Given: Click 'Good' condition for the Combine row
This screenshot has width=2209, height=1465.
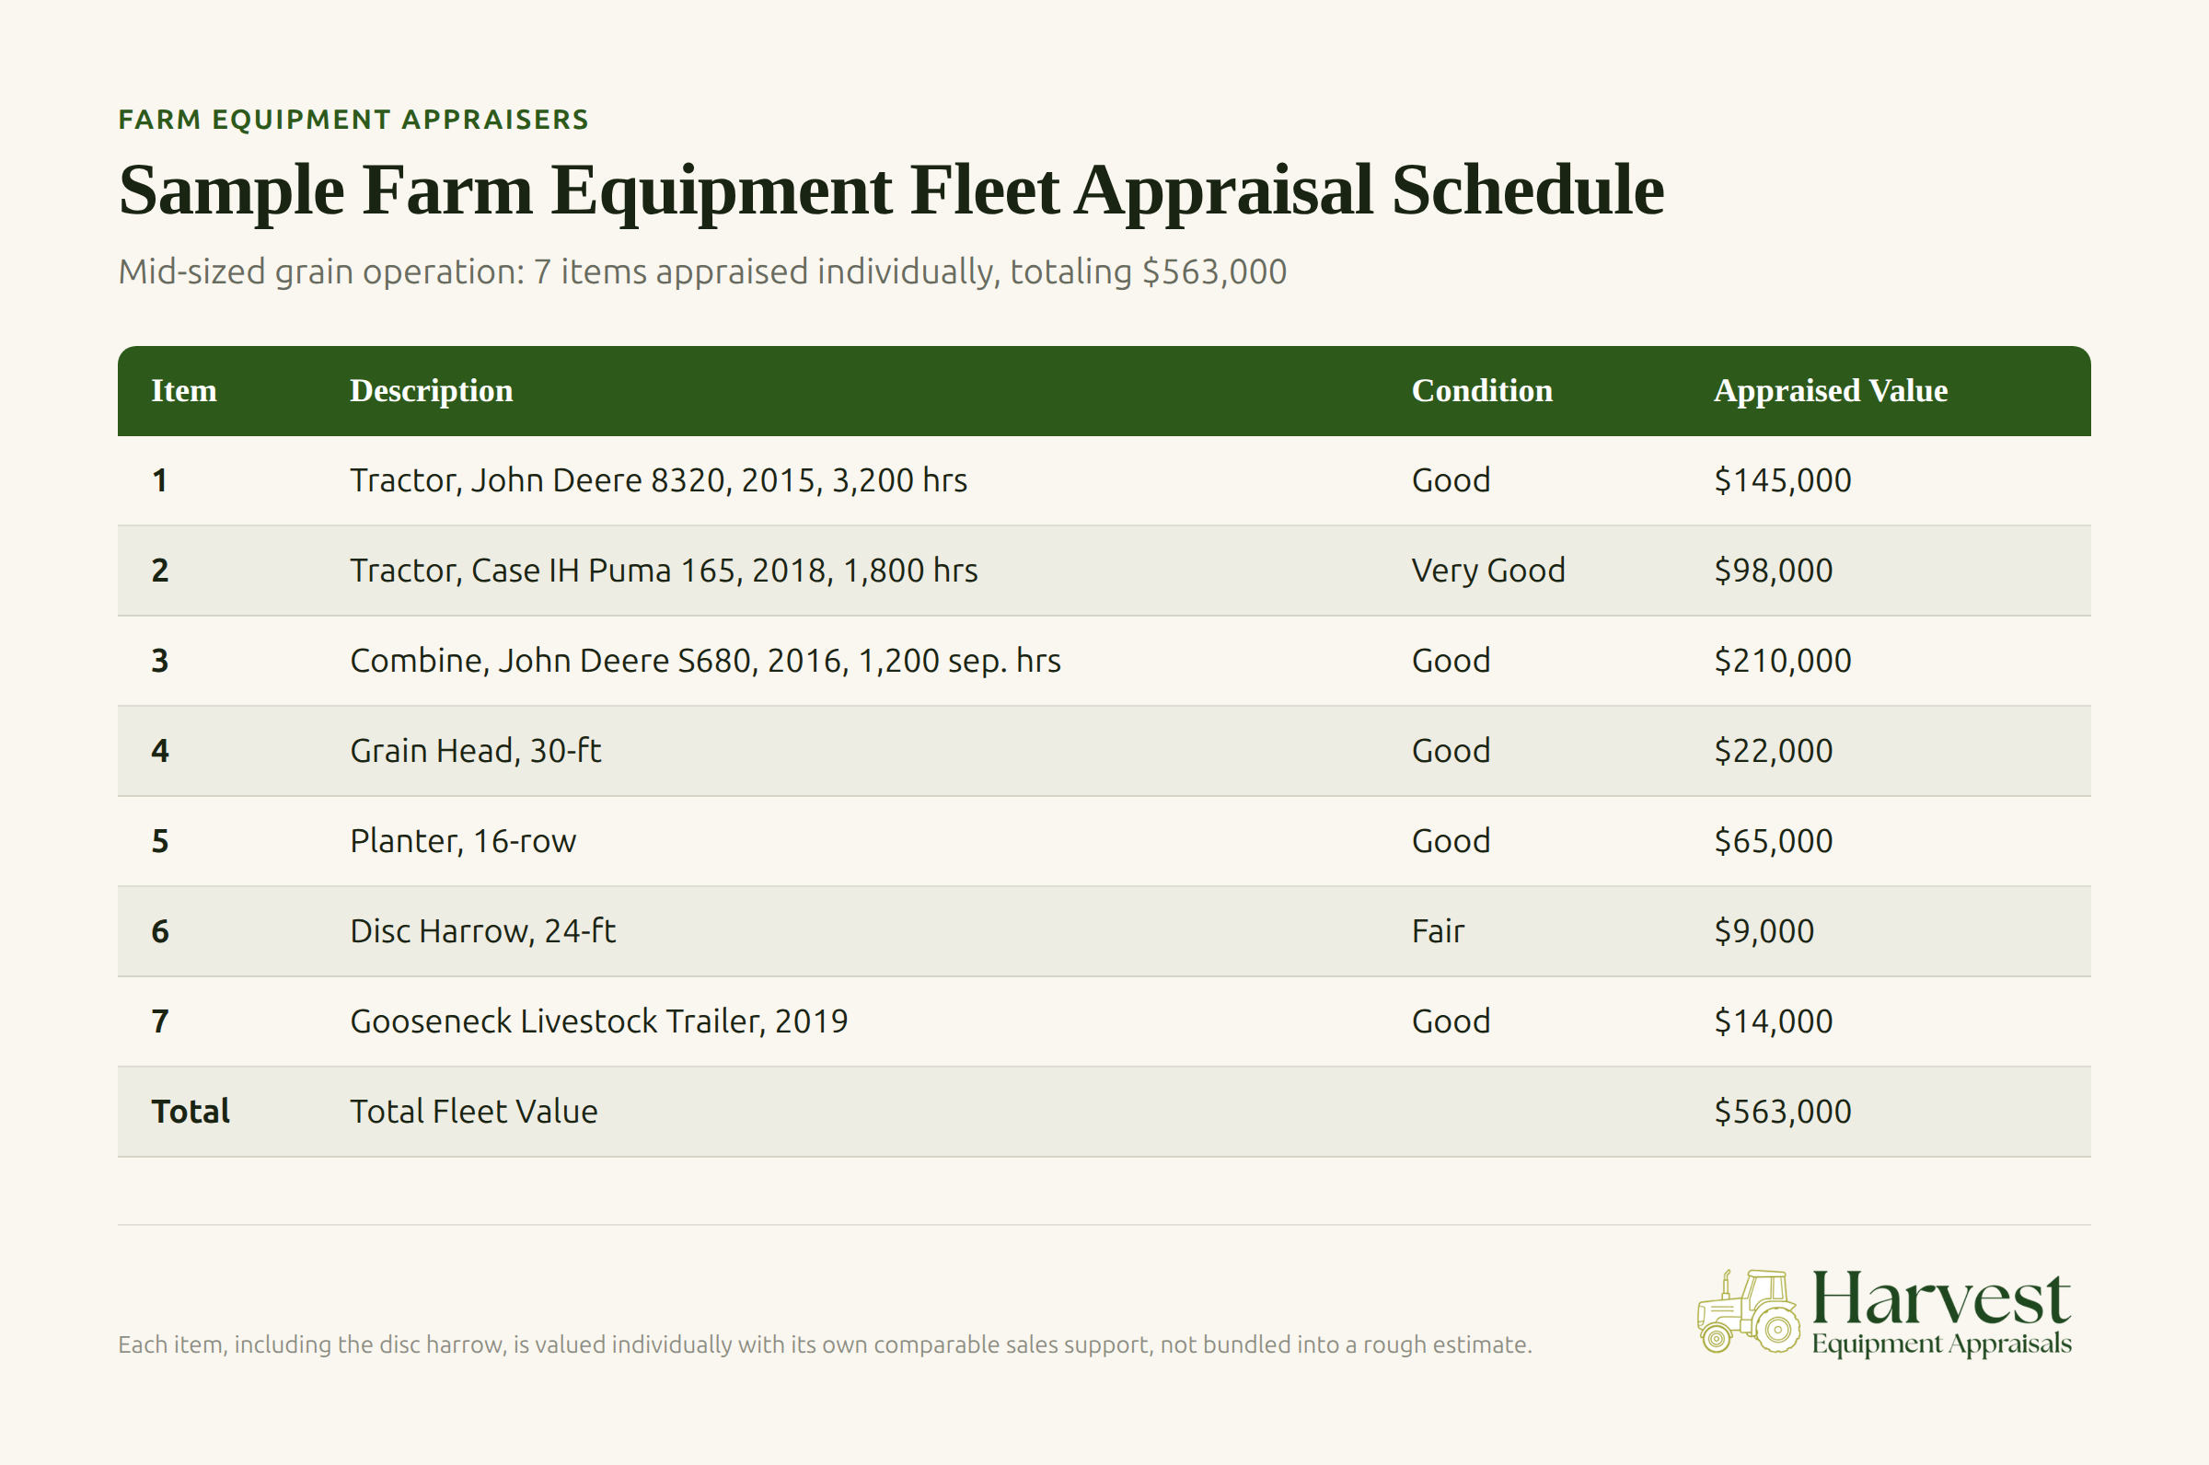Looking at the screenshot, I should [1451, 661].
